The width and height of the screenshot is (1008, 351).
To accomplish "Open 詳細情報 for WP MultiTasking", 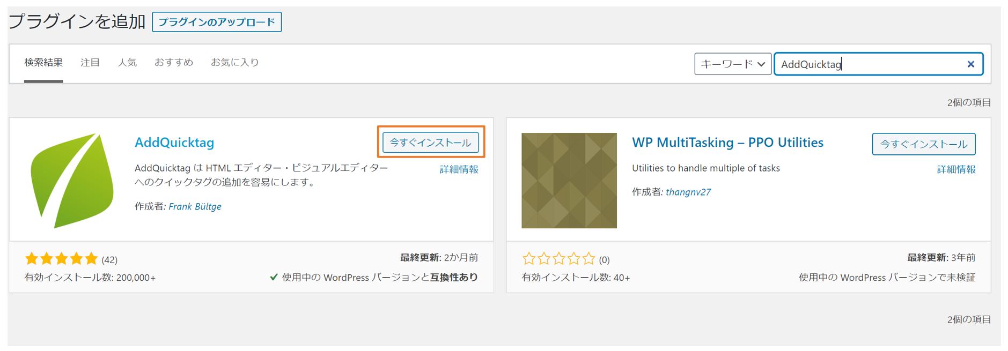I will [956, 169].
